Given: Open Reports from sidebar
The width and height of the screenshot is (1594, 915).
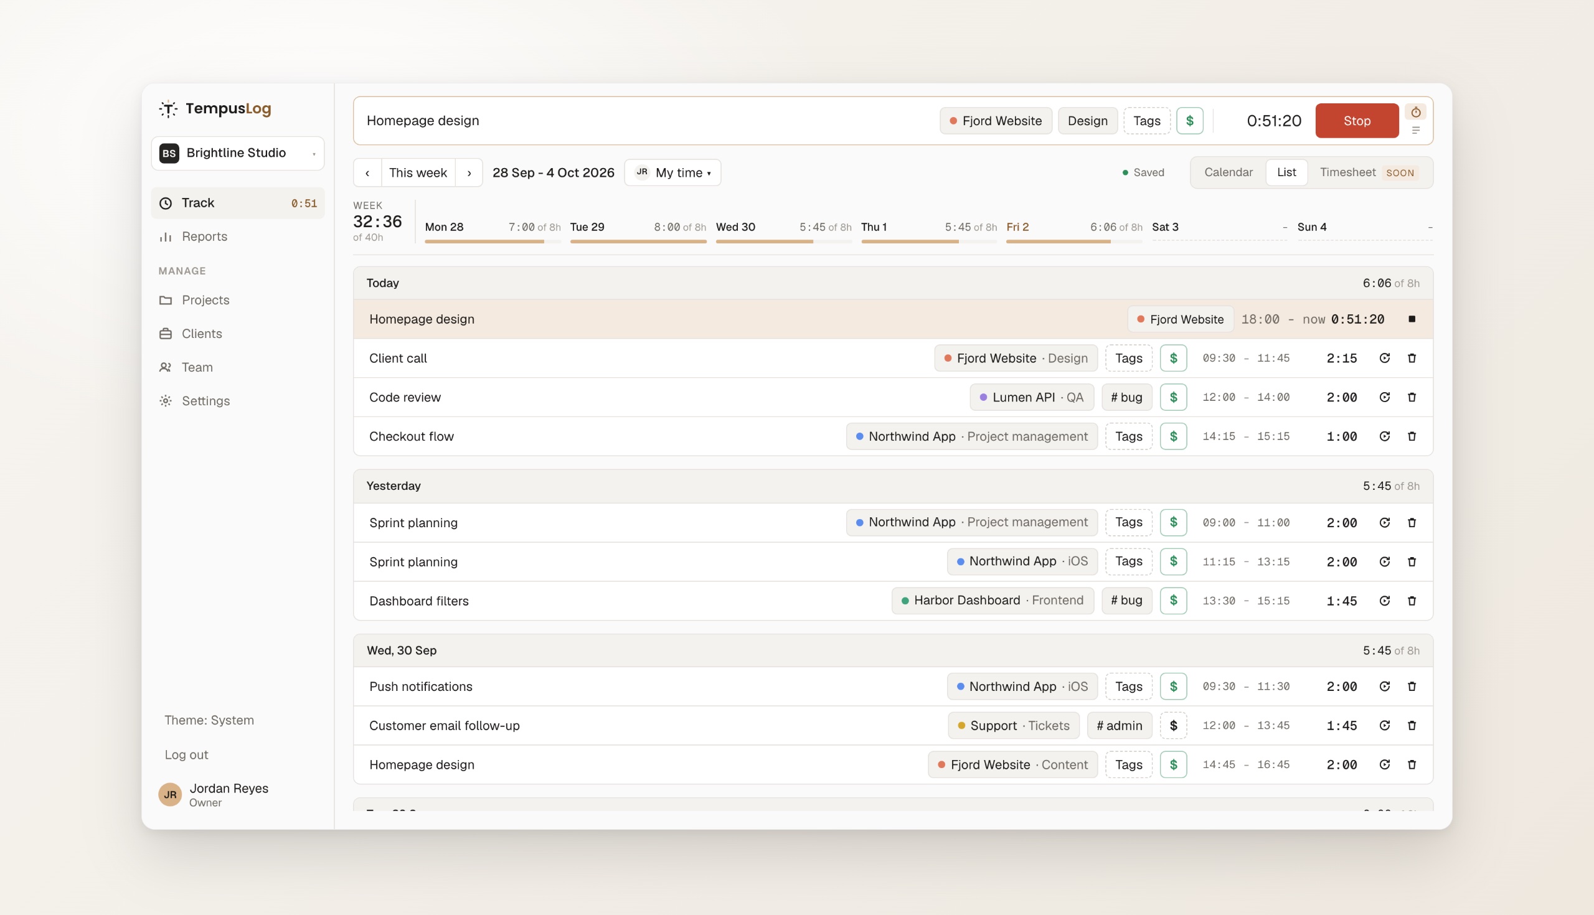Looking at the screenshot, I should [238, 237].
